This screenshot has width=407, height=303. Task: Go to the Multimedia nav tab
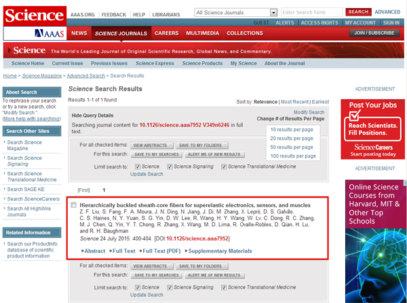[x=202, y=33]
